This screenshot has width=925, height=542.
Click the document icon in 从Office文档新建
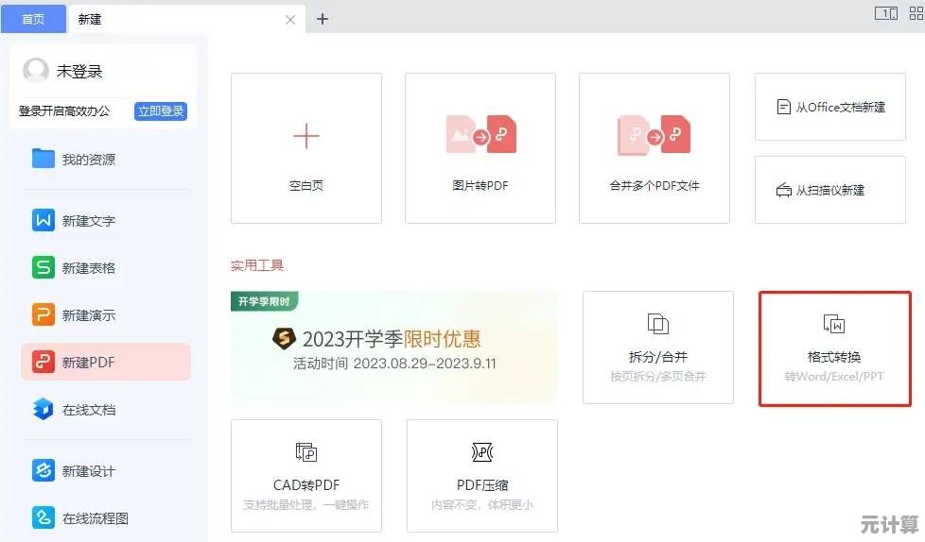click(x=783, y=107)
